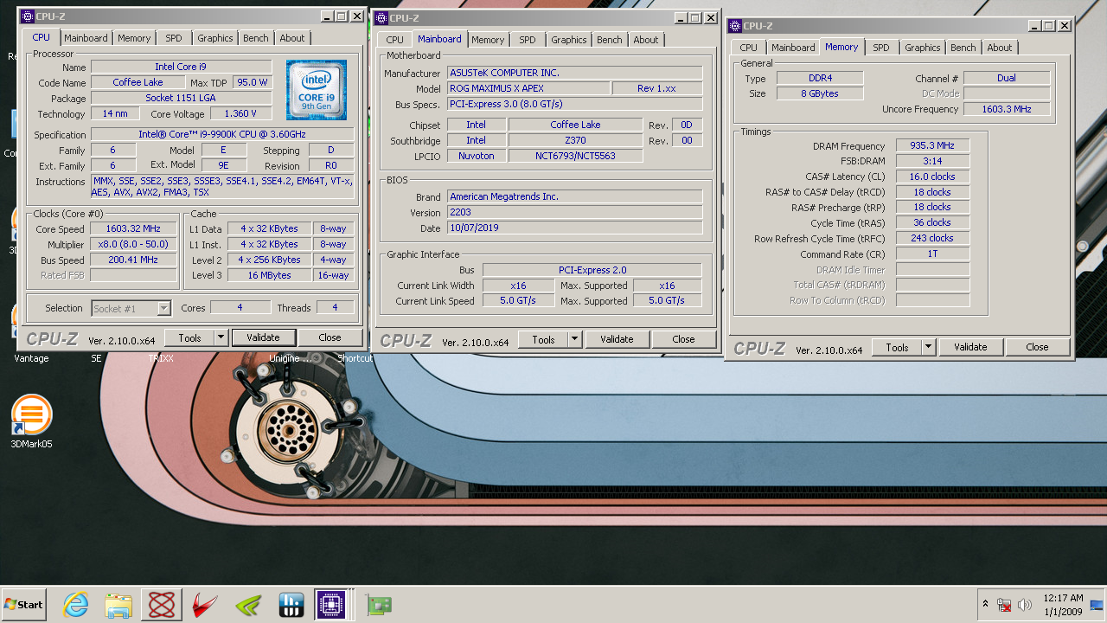Click the volume speaker tray icon
1107x623 pixels.
[1025, 604]
